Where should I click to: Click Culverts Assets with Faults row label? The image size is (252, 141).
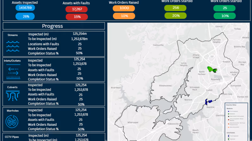coord(41,94)
